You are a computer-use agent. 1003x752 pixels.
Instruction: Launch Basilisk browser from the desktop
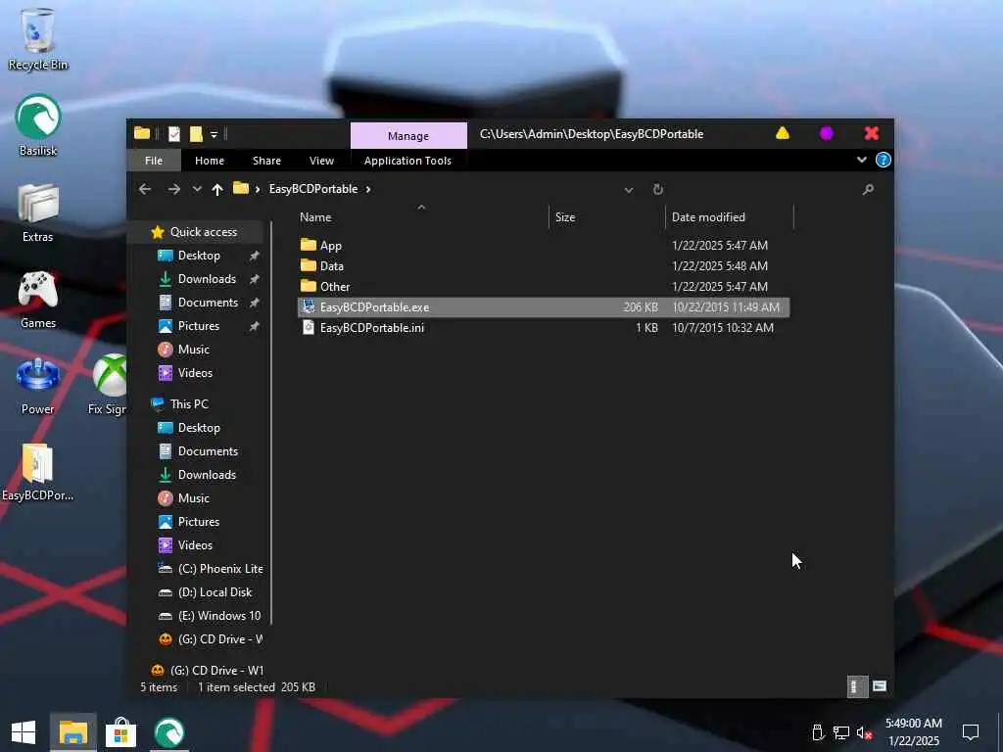click(x=38, y=125)
